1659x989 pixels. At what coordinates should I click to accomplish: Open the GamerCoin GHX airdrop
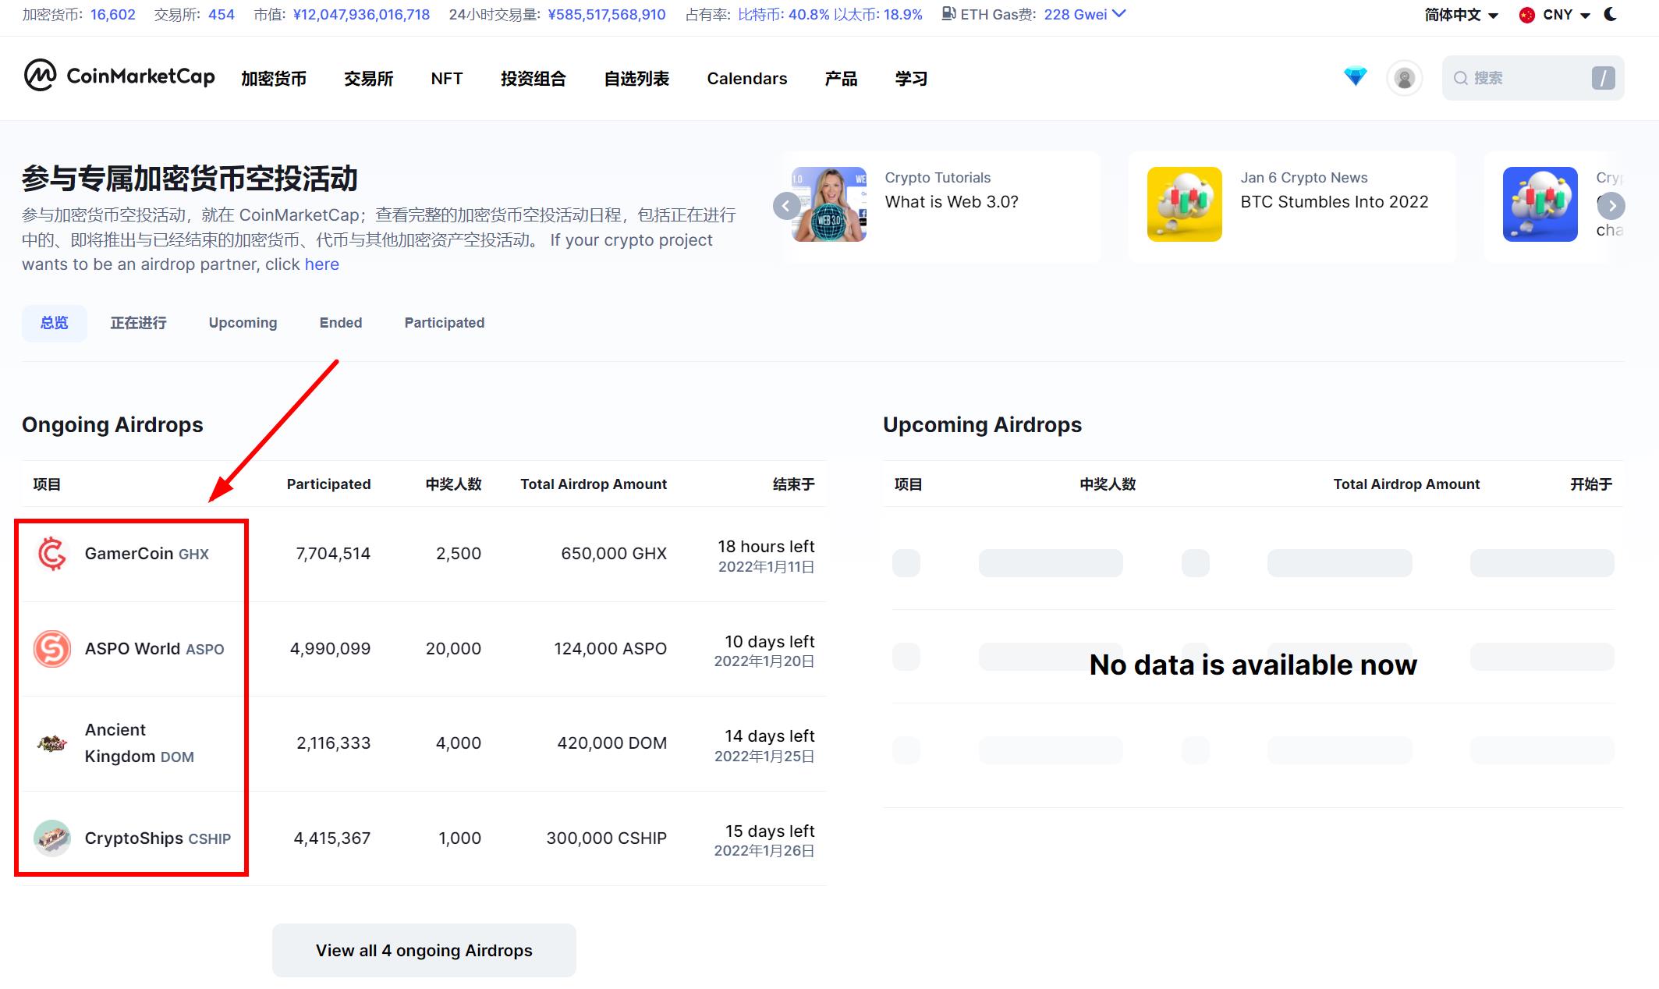pos(147,554)
